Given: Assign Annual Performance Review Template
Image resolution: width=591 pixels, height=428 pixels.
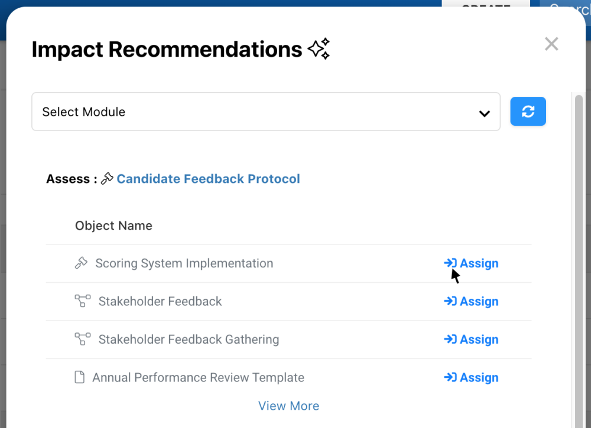Looking at the screenshot, I should [x=471, y=377].
